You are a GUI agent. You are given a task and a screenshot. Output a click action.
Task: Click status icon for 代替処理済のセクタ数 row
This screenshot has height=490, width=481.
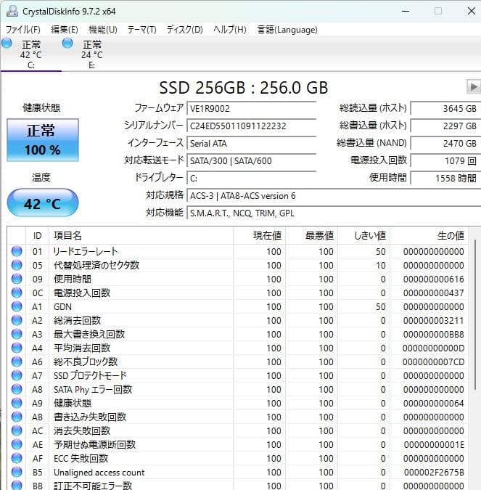(17, 265)
